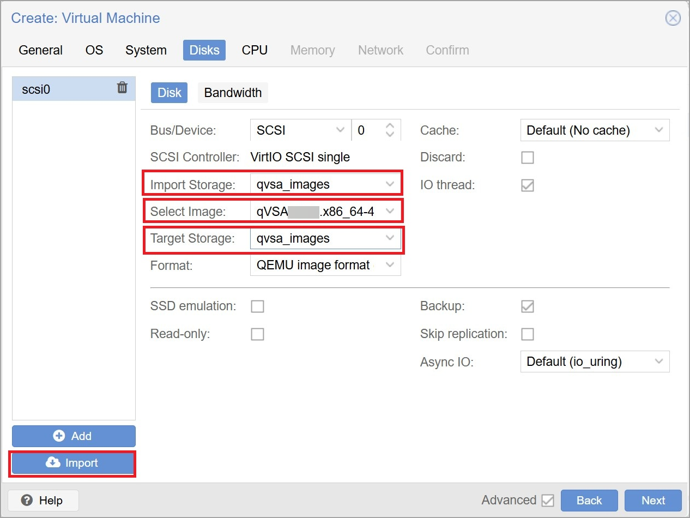Screen dimensions: 690x518
Task: Select the scsi0 disk entry
Action: [x=74, y=89]
